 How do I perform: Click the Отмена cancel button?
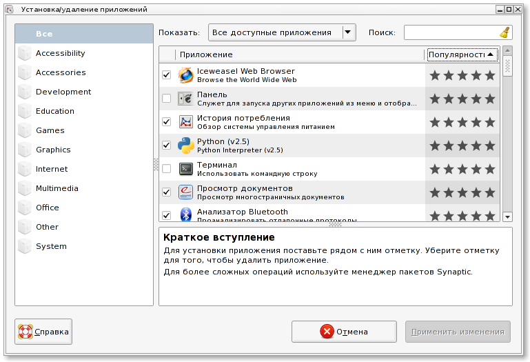tap(344, 332)
